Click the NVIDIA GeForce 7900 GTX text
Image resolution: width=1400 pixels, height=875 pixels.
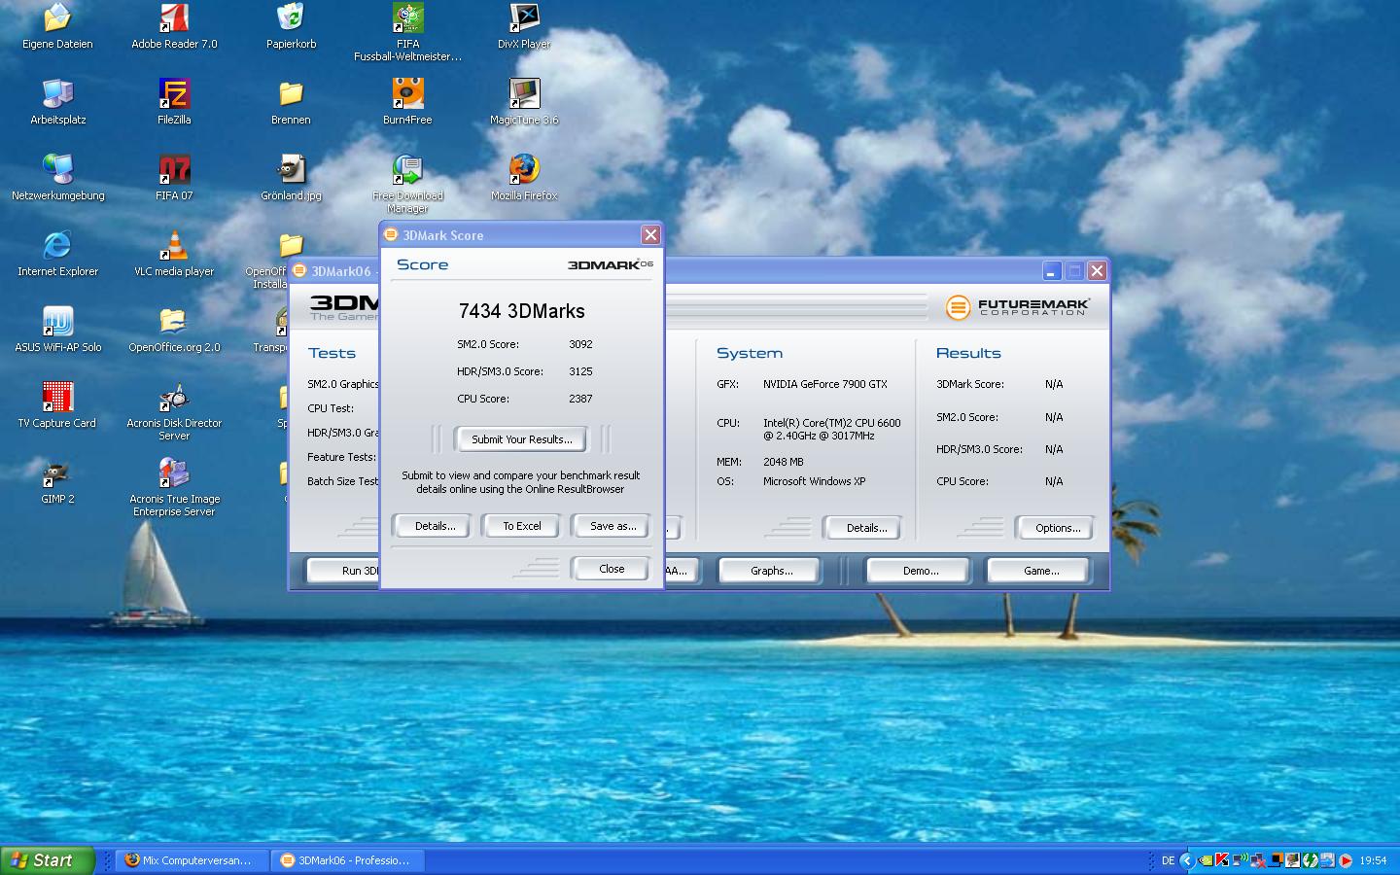pos(824,384)
